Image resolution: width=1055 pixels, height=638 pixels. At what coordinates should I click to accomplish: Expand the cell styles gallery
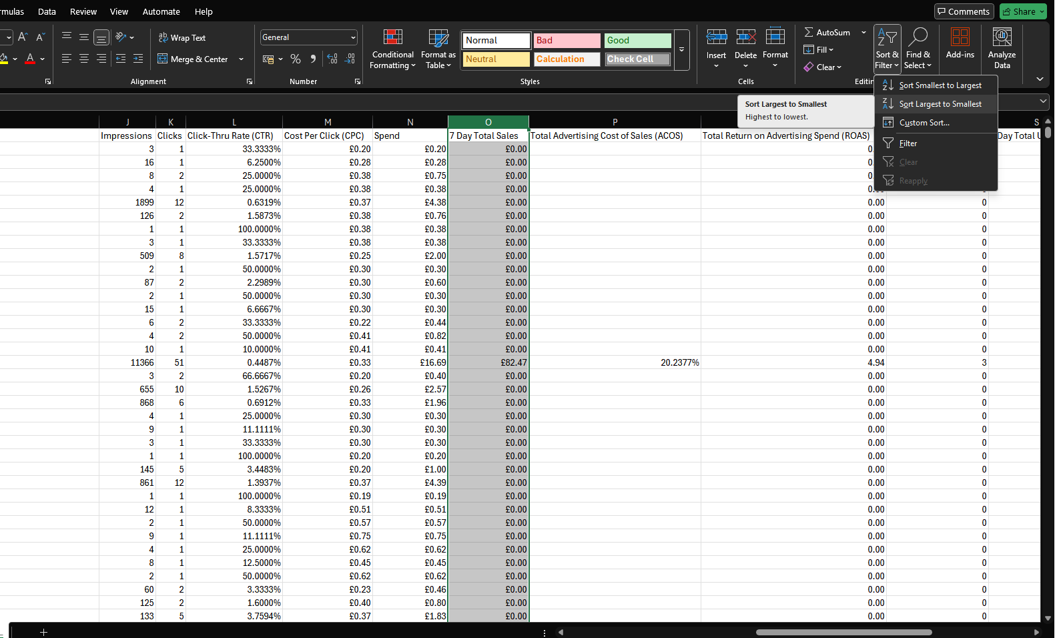pyautogui.click(x=681, y=50)
